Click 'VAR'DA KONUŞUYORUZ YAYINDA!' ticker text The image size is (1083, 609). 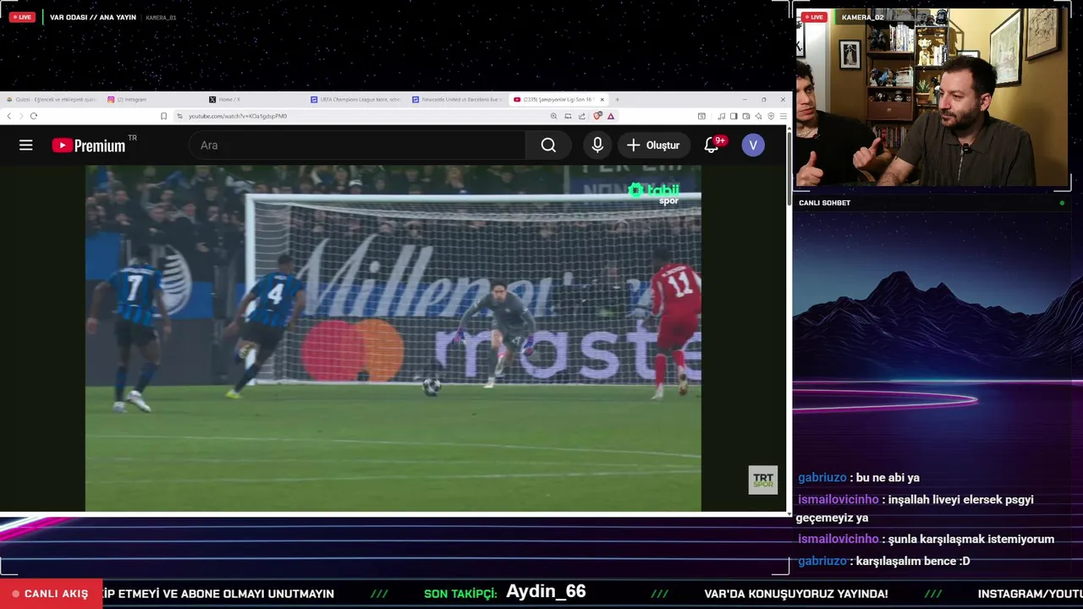click(x=796, y=594)
